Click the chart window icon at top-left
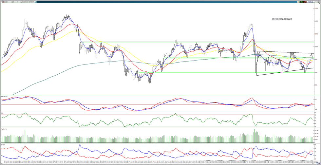Image resolution: width=321 pixels, height=165 pixels. click(1, 2)
